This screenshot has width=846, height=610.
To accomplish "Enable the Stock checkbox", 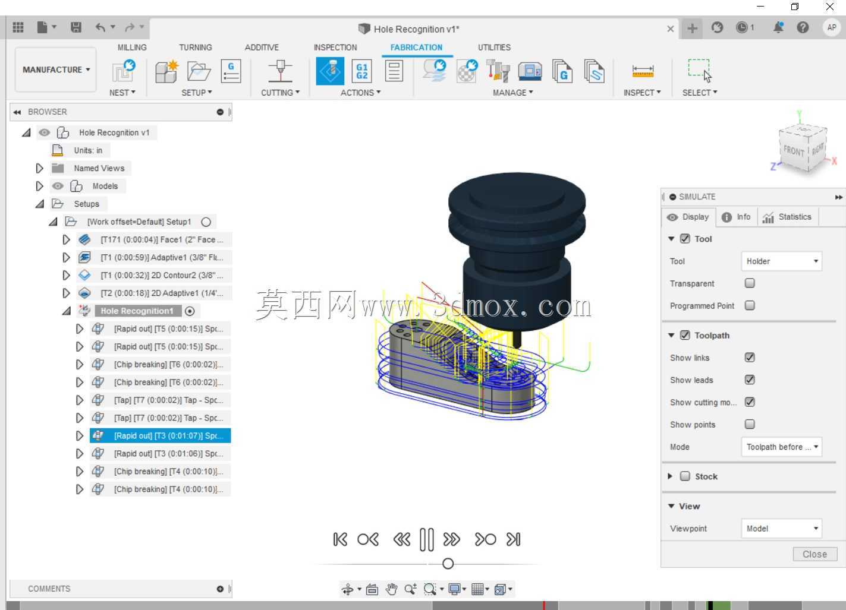I will pyautogui.click(x=685, y=476).
